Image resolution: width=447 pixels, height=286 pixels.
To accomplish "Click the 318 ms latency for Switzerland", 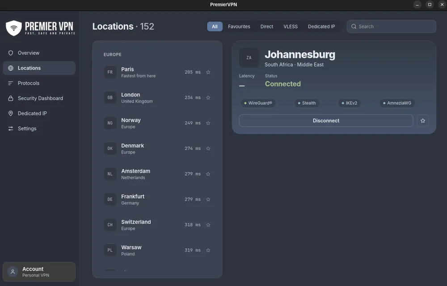I will tap(193, 225).
